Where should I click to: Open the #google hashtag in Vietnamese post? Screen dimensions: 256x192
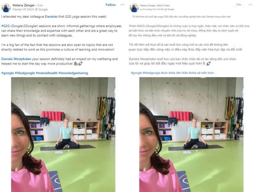[x=136, y=73]
